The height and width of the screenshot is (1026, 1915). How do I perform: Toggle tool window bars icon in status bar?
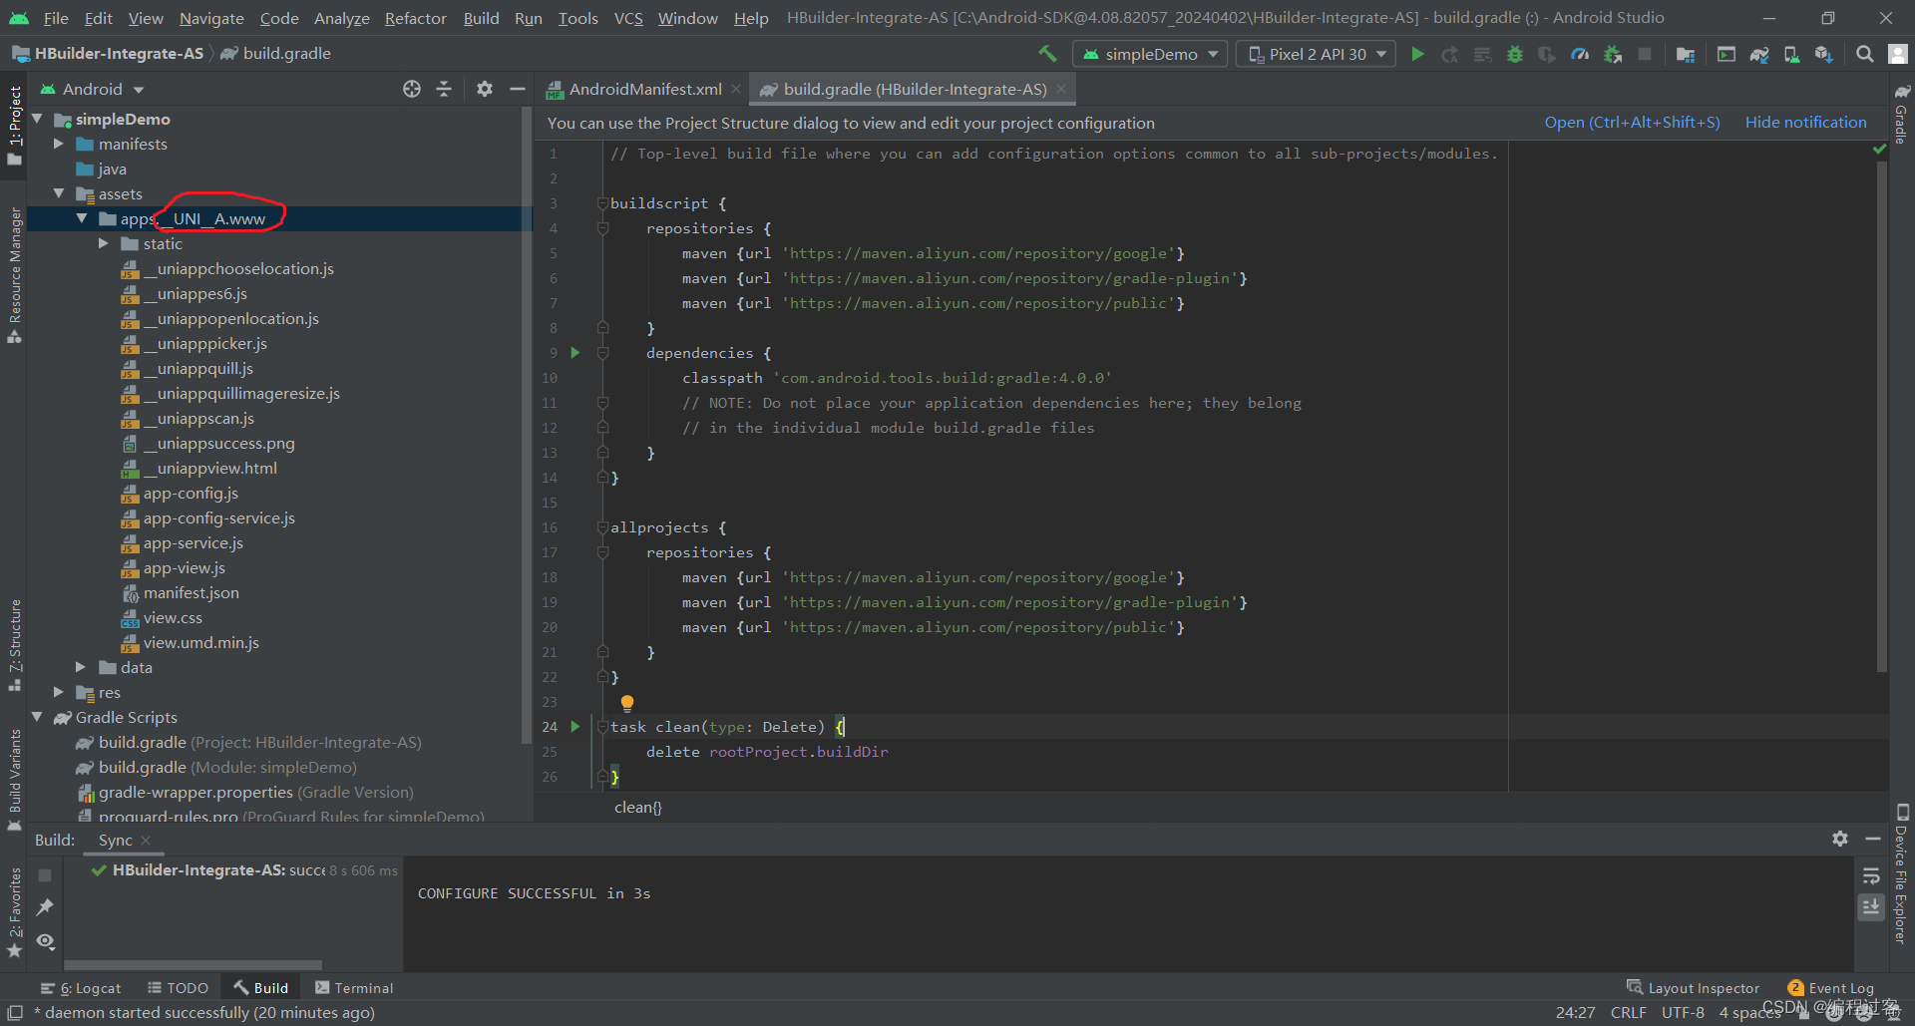[x=15, y=1012]
